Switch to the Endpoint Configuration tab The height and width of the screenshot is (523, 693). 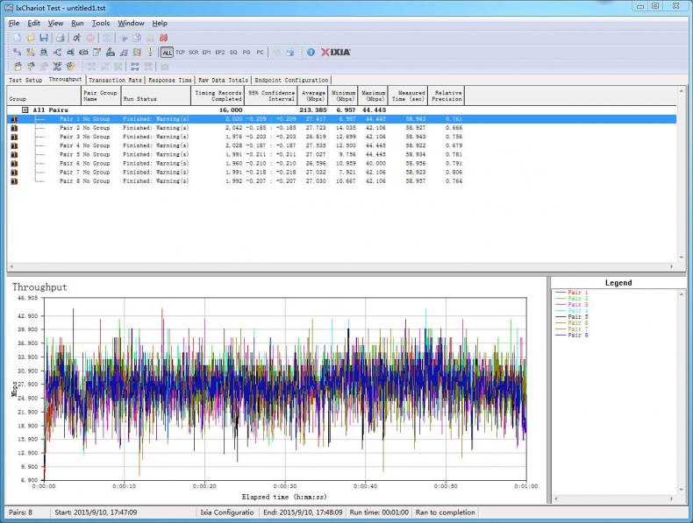(291, 81)
